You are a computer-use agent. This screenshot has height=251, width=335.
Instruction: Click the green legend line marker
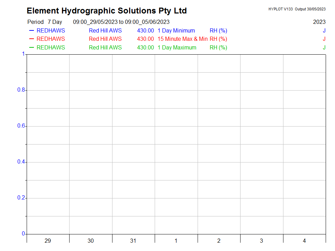[x=31, y=48]
